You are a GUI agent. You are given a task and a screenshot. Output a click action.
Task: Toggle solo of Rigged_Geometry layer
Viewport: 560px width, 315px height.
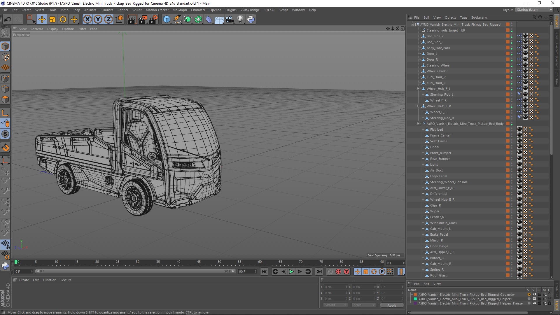[x=529, y=295]
